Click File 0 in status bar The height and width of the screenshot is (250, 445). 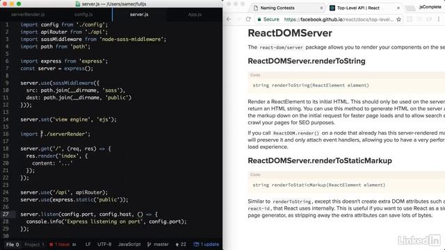click(13, 244)
